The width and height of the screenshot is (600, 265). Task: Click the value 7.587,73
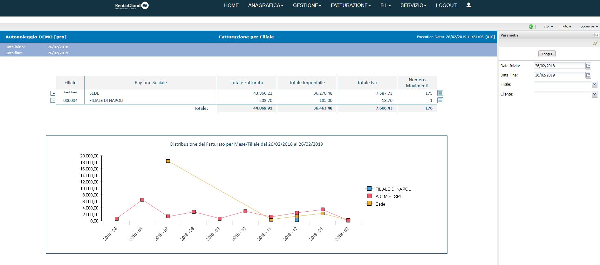tap(384, 93)
